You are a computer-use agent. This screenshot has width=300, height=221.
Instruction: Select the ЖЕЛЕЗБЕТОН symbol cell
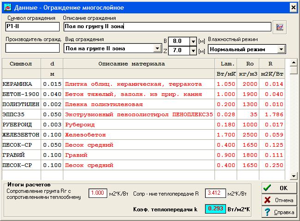21,135
